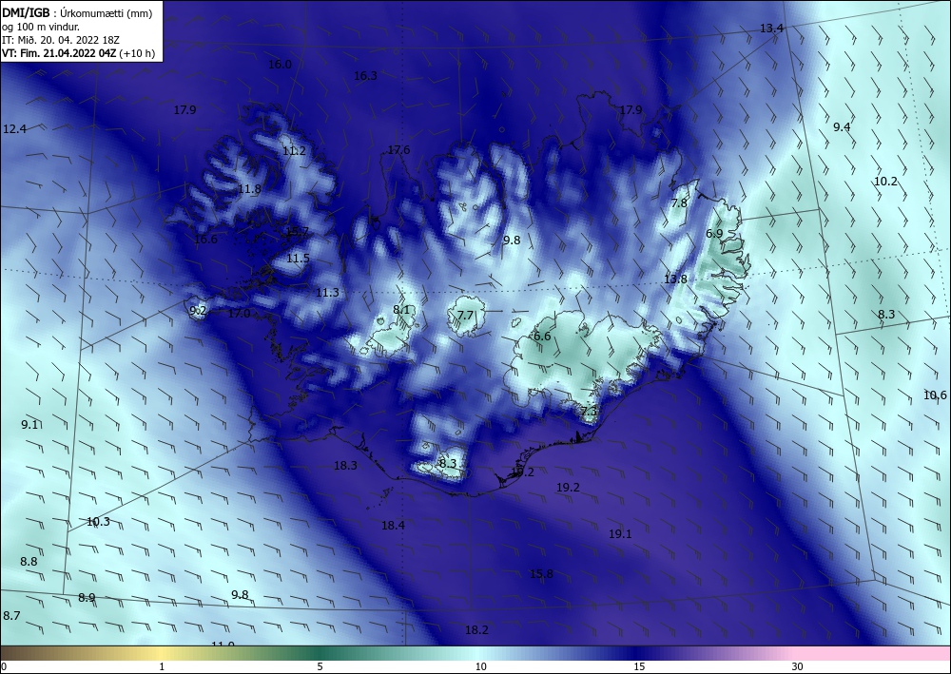Click the map value 10.2
This screenshot has width=951, height=674.
click(885, 182)
